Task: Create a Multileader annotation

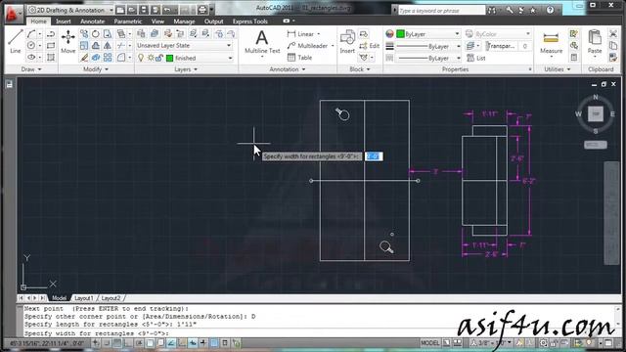Action: point(308,46)
